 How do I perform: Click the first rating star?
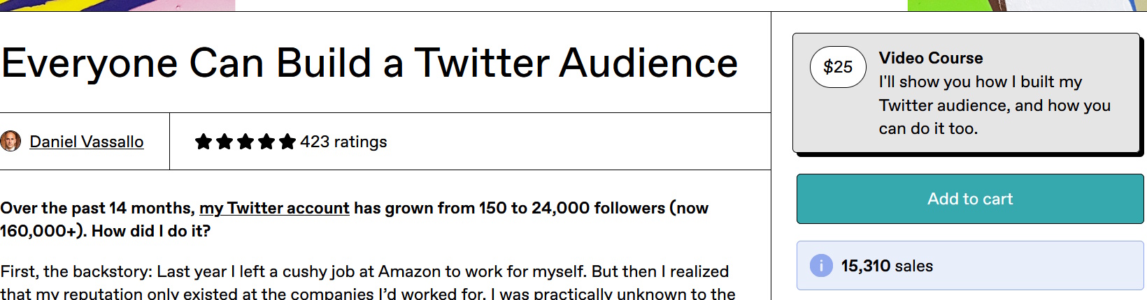[204, 142]
